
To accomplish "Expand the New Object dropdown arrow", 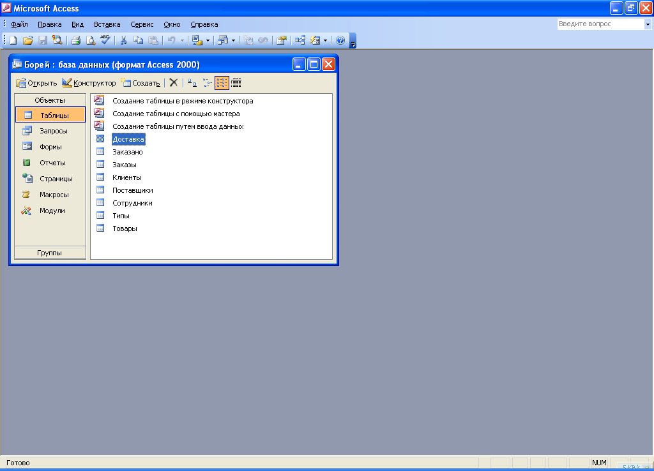I will [325, 40].
